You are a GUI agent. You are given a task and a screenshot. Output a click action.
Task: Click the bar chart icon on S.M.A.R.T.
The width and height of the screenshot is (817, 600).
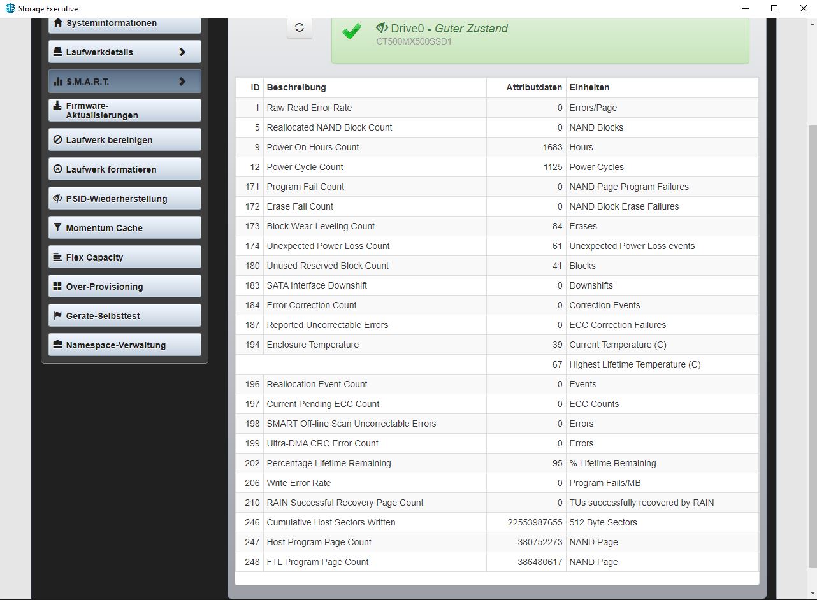point(58,82)
